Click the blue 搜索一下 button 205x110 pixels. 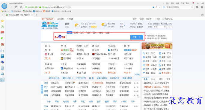[137, 37]
